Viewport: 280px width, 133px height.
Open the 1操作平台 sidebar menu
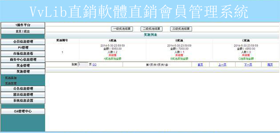tap(23, 25)
